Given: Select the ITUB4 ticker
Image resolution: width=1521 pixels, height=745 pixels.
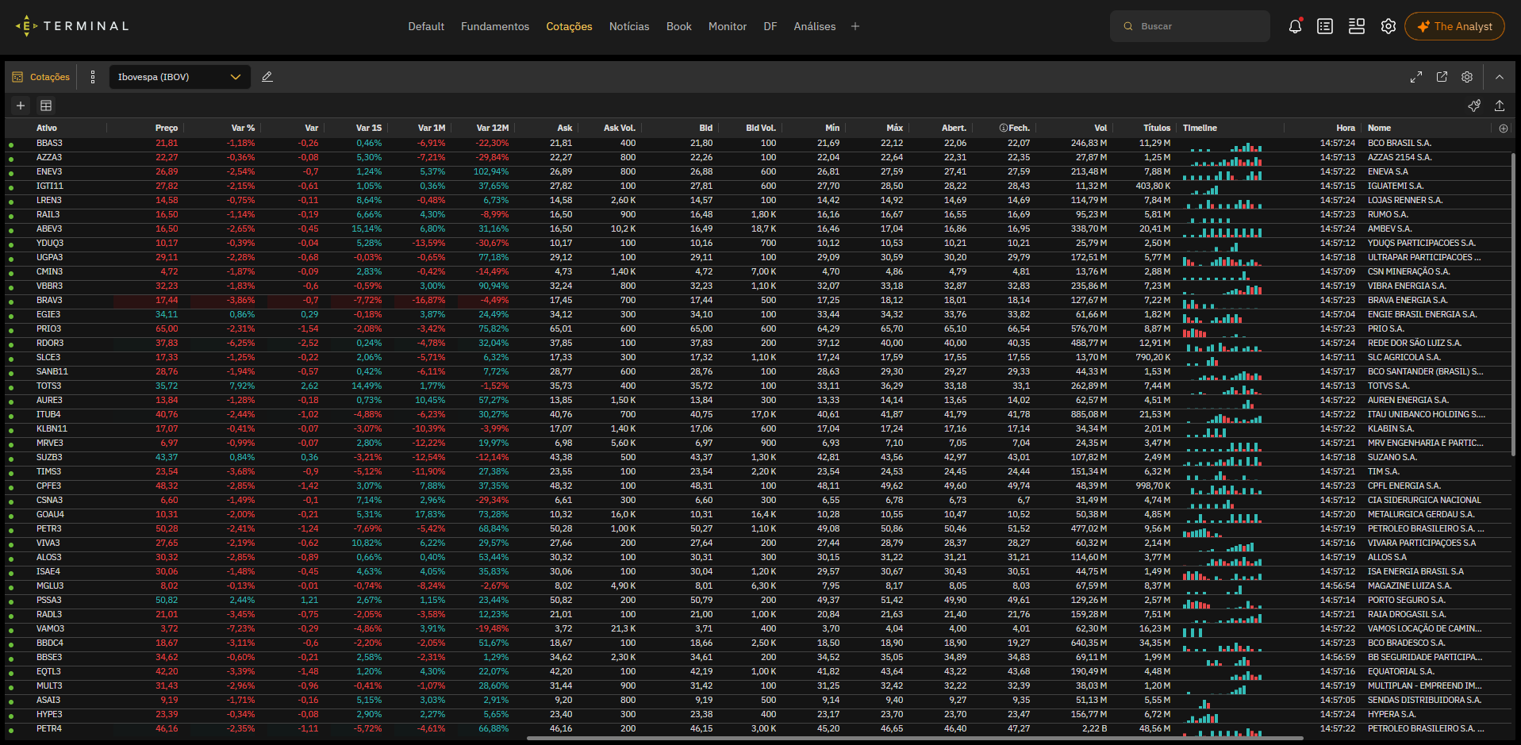Looking at the screenshot, I should [x=48, y=415].
